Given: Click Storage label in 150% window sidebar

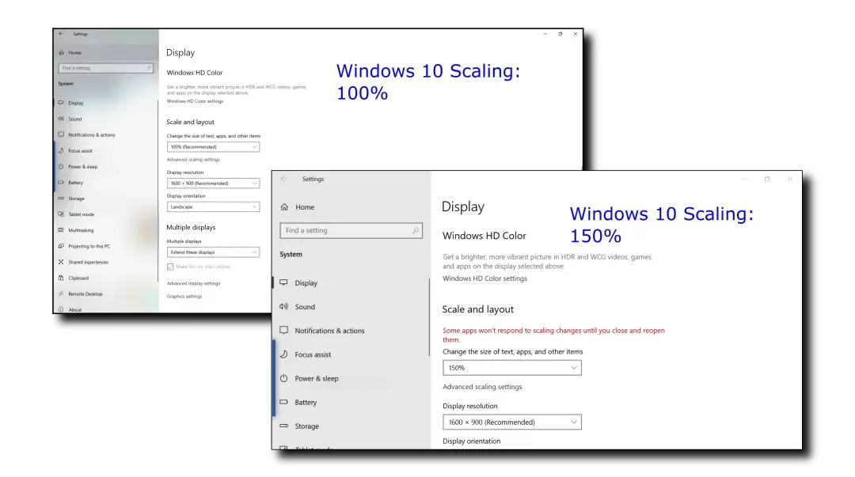Looking at the screenshot, I should pyautogui.click(x=306, y=426).
